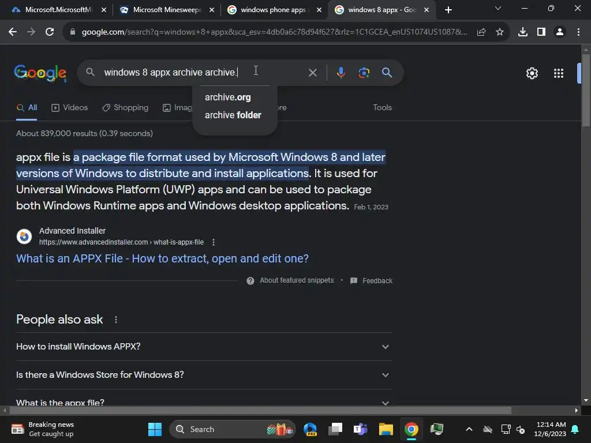The width and height of the screenshot is (591, 443).
Task: Search by image with Google Lens icon
Action: [364, 73]
